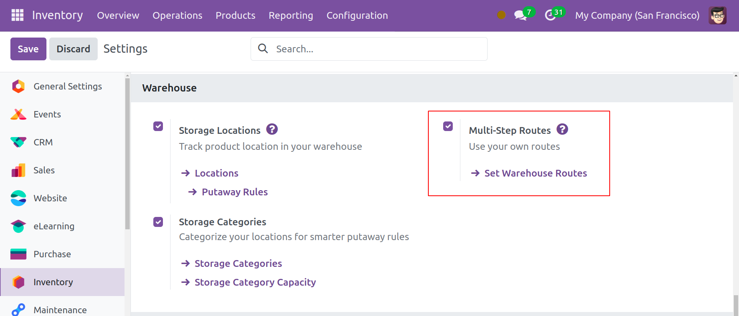Click the orange status indicator dot

point(501,15)
